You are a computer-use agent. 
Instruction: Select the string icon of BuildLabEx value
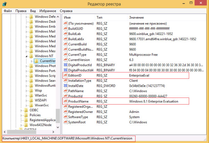click(65, 39)
